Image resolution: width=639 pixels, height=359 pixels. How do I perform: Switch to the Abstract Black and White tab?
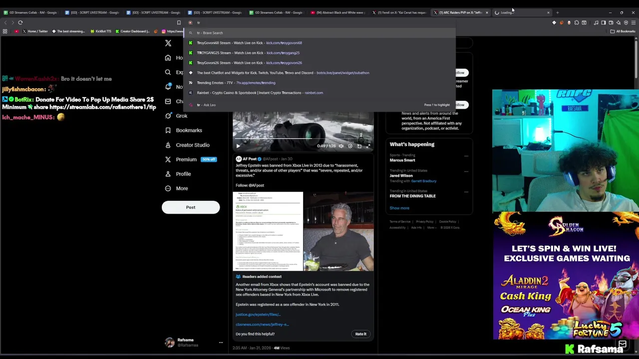337,12
